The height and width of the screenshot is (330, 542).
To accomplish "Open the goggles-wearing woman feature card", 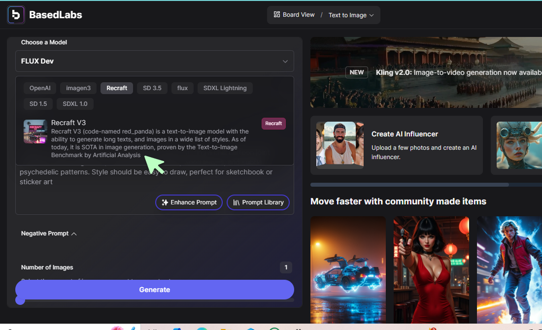I will coord(516,145).
